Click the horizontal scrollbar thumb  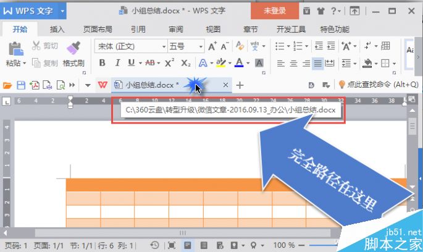(183, 233)
